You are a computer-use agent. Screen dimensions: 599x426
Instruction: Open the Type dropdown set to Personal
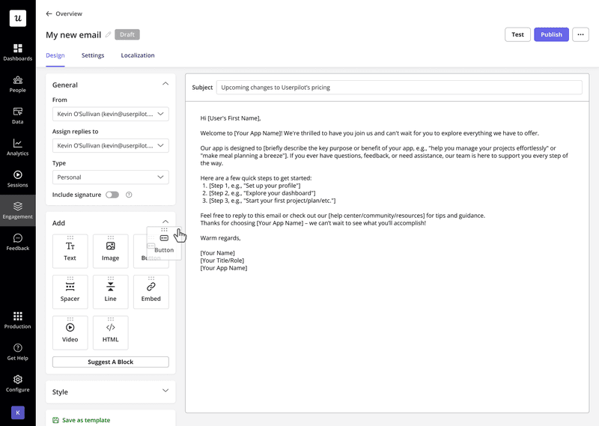click(x=110, y=177)
